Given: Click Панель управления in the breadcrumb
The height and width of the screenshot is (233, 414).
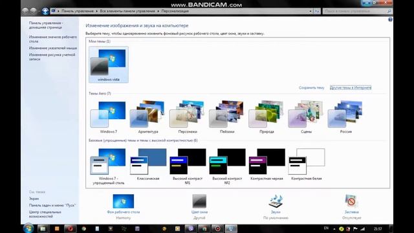Looking at the screenshot, I should 78,11.
